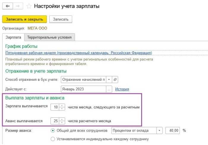Viewport: 208px width, 145px height.
Task: Click 'Выплата зарплаты и аванса' heading
Action: (x=35, y=98)
